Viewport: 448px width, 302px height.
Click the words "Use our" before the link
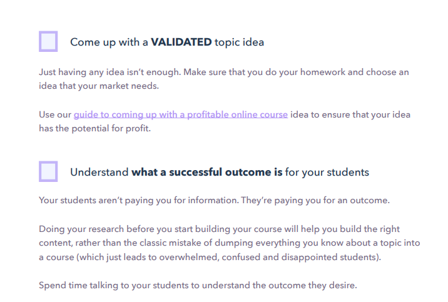coord(55,115)
